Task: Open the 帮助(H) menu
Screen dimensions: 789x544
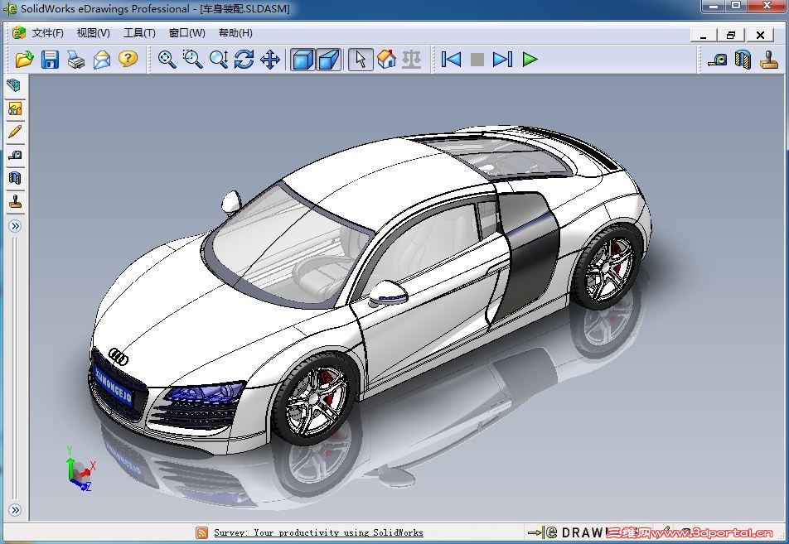Action: click(235, 33)
